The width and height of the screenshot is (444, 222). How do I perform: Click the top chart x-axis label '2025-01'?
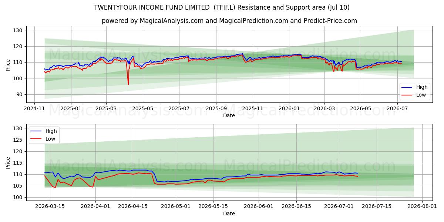pos(71,109)
